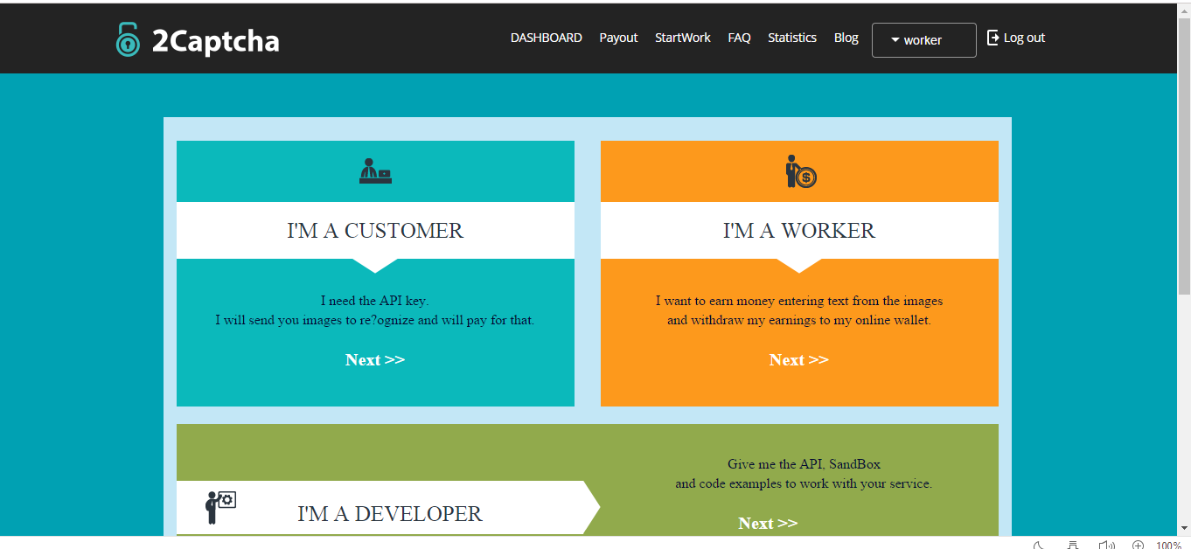
Task: Open the worker role dropdown
Action: click(923, 40)
